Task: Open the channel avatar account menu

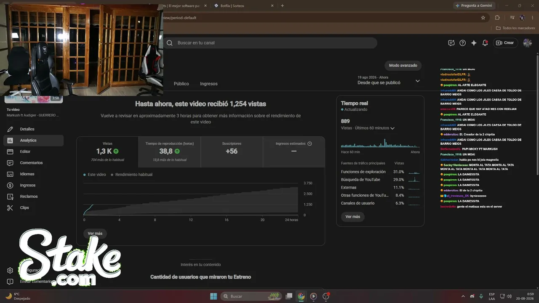Action: click(x=527, y=43)
